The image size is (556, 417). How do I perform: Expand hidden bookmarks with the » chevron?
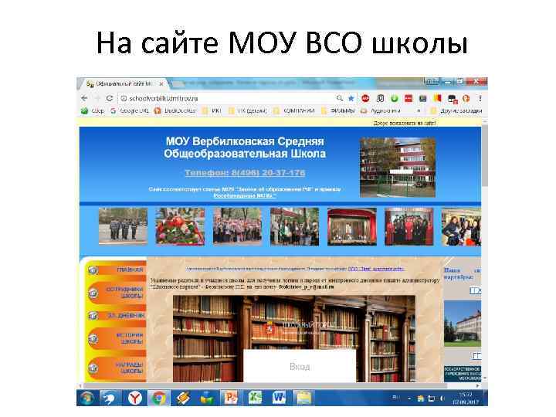(419, 110)
